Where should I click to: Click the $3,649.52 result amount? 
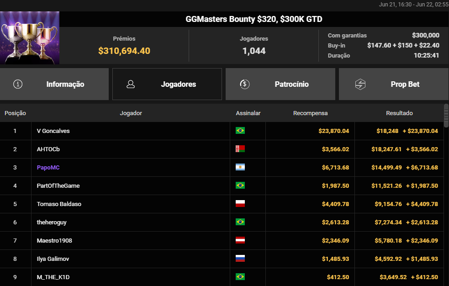pos(393,277)
